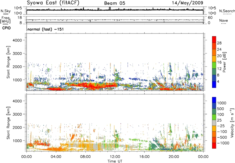Click the '04:00' time tick label
This screenshot has width=235, height=163.
pos(56,157)
